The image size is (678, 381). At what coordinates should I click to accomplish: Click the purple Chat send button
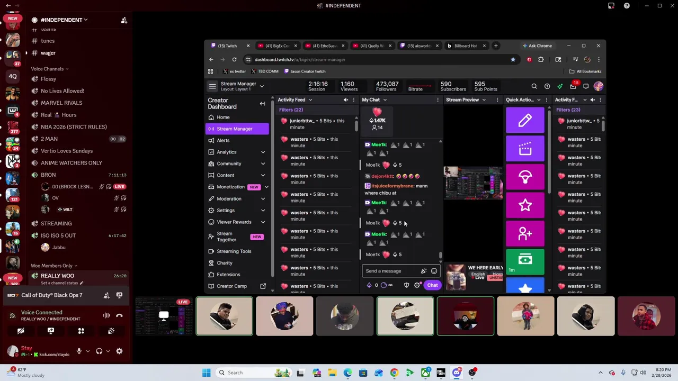pos(432,285)
